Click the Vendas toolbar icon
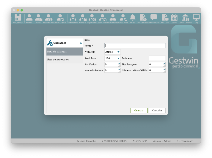Screen dimensions: 212x158 (38, 18)
